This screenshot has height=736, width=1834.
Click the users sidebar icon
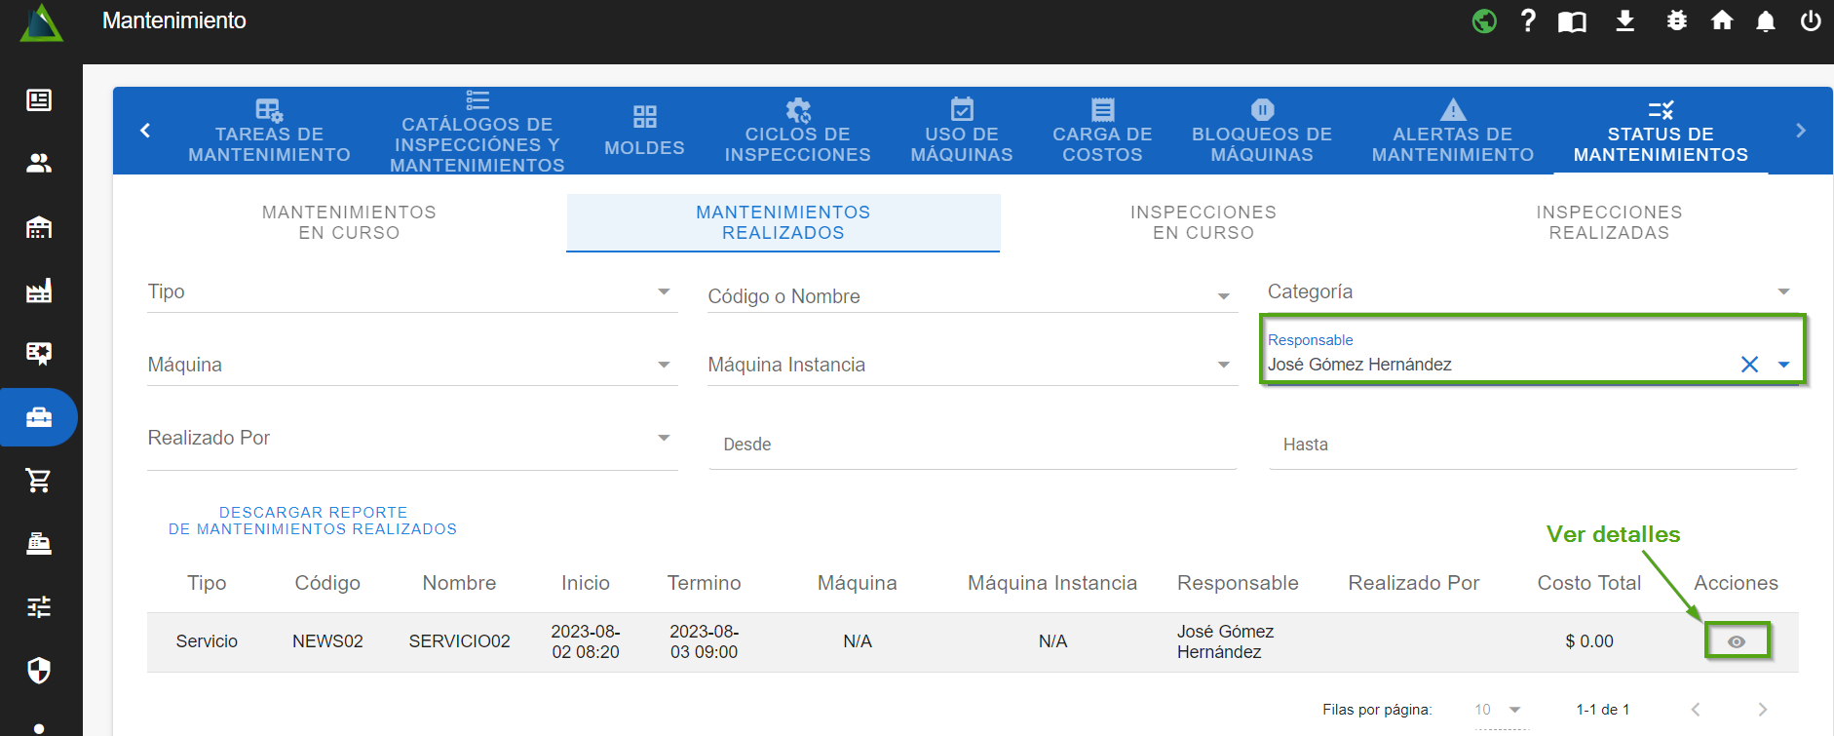(39, 163)
